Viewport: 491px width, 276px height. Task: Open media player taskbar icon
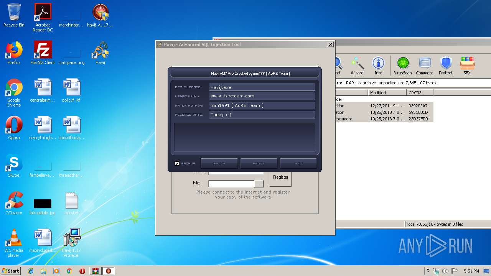56,271
